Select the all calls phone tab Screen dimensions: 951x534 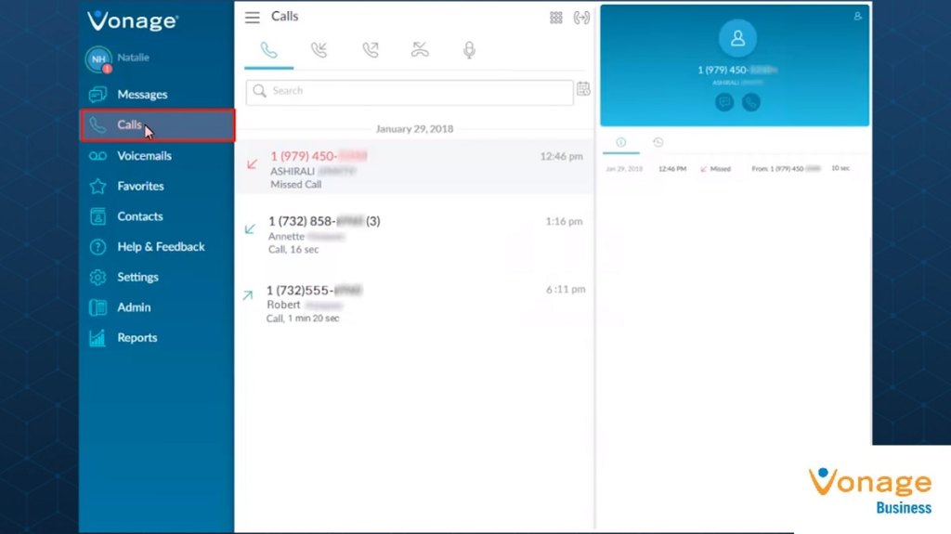pyautogui.click(x=269, y=50)
